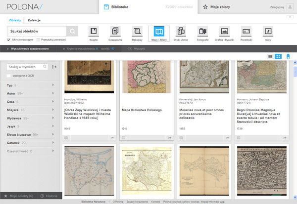297x204 pixels.
Task: Open the Moraviae nova map thumbnail
Action: coord(204,77)
